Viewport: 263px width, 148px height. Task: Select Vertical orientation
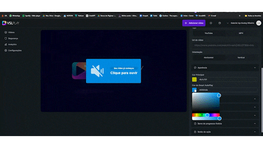241,58
